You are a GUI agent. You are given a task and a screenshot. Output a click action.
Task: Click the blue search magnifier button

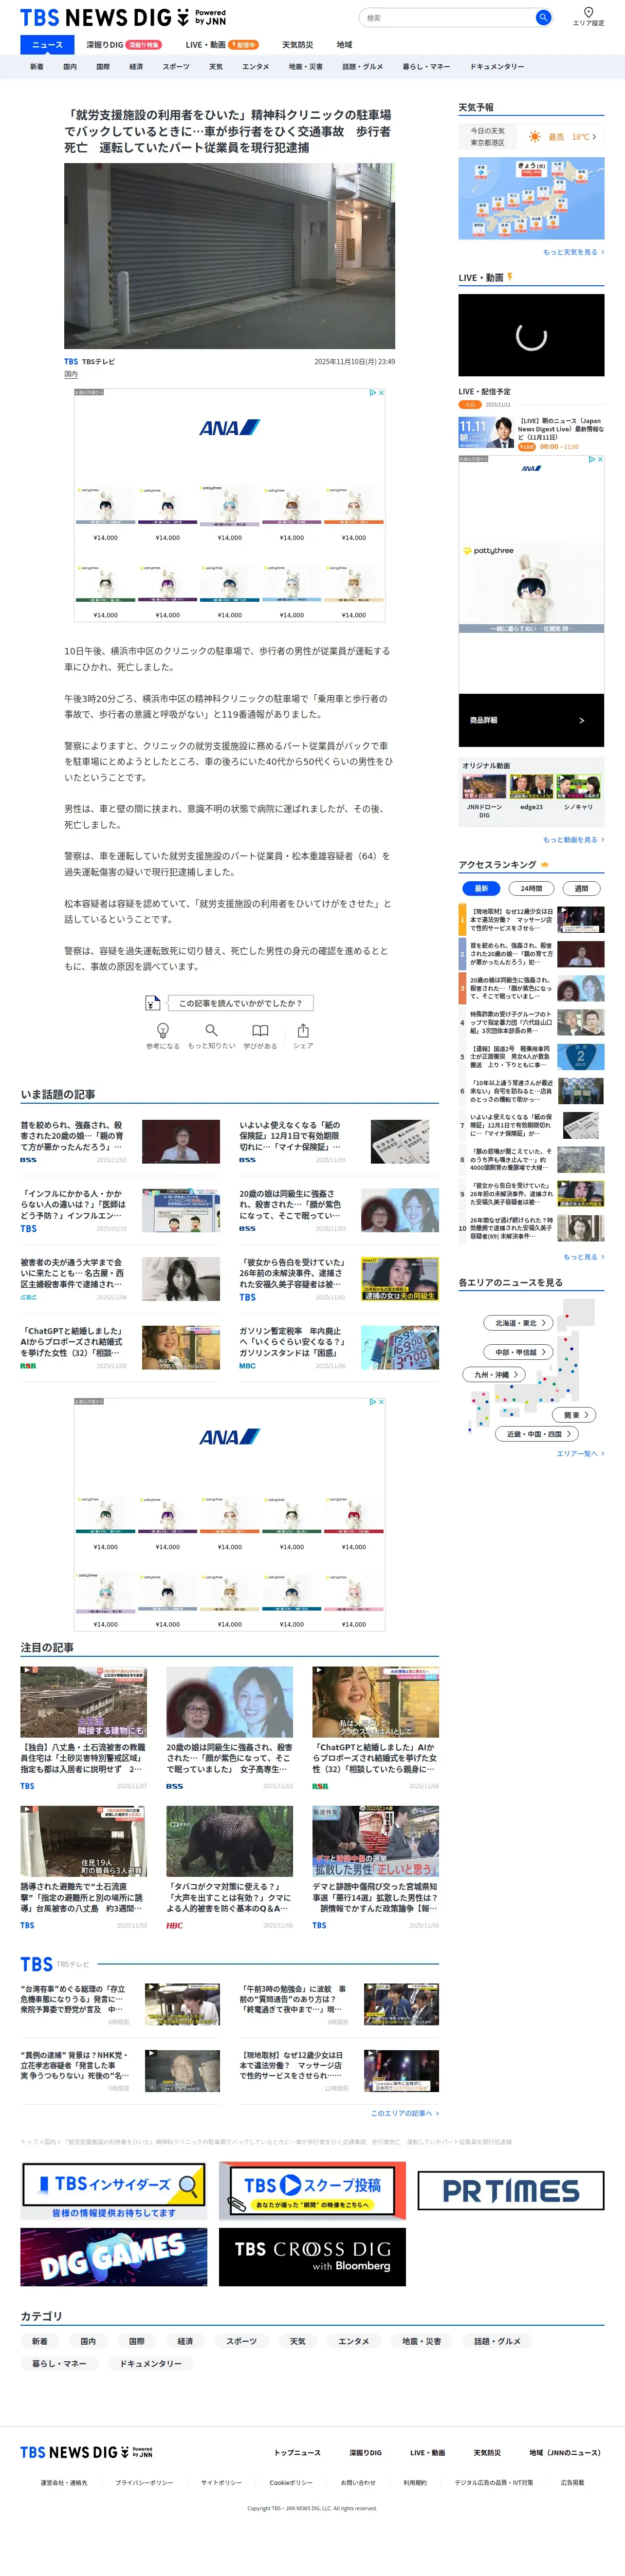543,17
